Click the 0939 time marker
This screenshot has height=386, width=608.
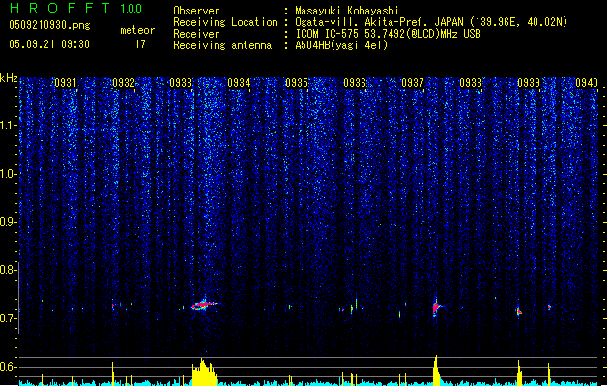point(529,83)
